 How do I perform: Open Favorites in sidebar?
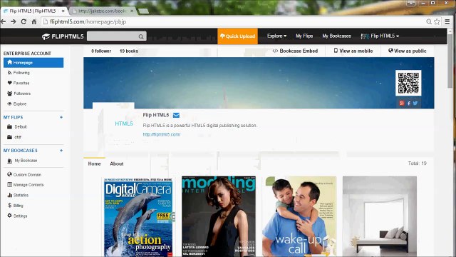19,83
